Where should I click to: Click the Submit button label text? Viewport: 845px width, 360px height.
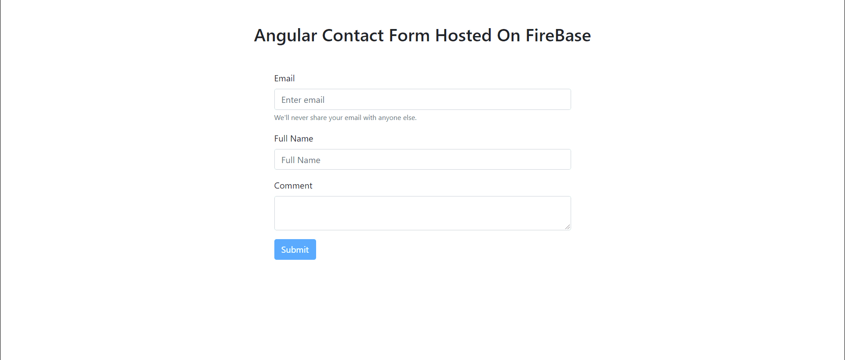tap(295, 249)
